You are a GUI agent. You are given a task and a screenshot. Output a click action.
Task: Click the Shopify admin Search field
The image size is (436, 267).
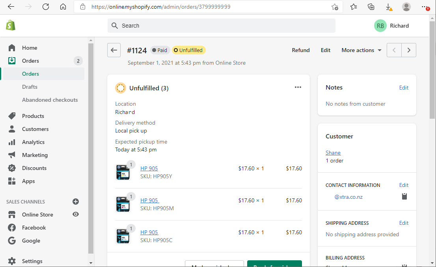(x=221, y=26)
